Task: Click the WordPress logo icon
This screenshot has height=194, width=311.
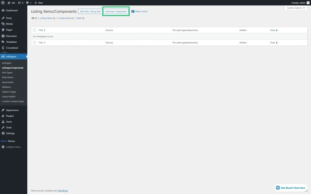Action: tap(3, 3)
